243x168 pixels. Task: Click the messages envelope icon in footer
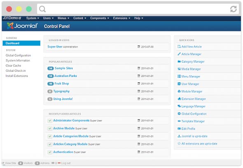click(x=53, y=163)
